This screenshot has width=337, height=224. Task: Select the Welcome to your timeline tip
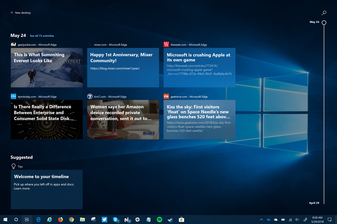tap(47, 189)
